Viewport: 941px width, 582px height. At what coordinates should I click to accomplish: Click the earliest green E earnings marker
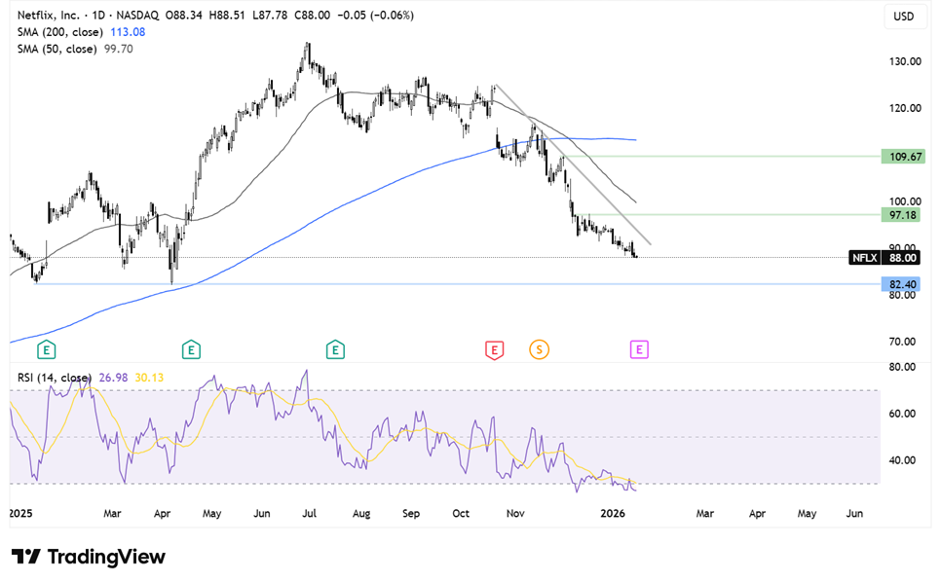46,349
